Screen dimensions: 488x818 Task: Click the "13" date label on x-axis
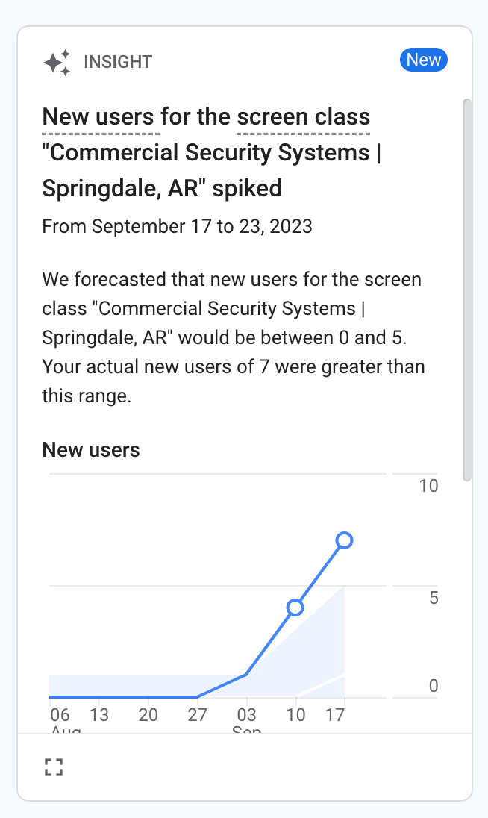click(x=98, y=715)
